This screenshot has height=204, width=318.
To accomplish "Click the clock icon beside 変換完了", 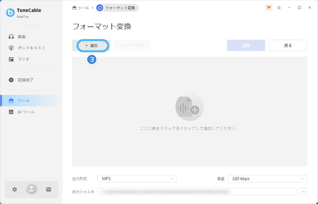I will click(x=11, y=80).
